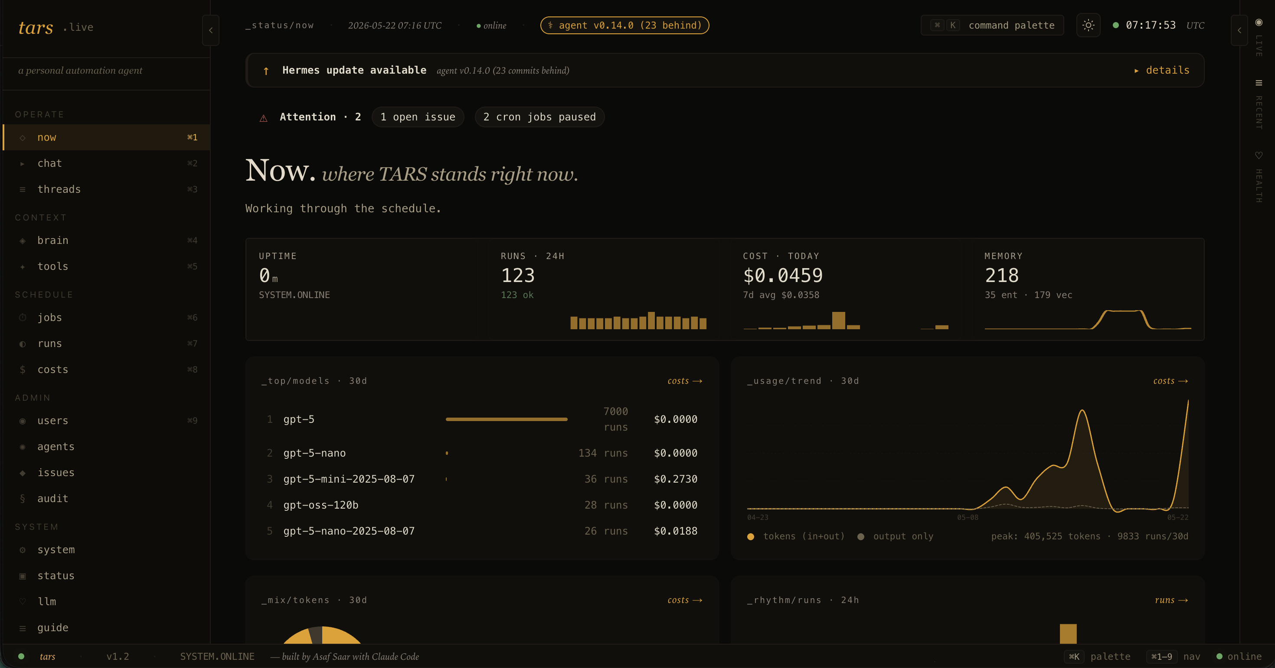
Task: Click v1.2 version in footer
Action: pyautogui.click(x=118, y=657)
